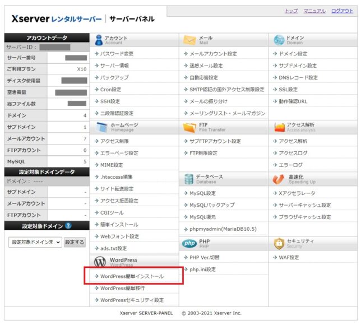Click the Security lock shield icon
361x325 pixels.
(x=279, y=244)
